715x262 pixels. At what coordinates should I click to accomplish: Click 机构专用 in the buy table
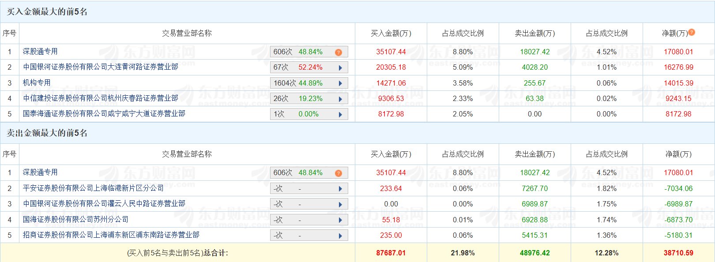coord(37,82)
